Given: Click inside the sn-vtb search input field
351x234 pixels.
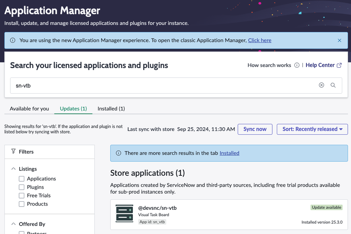Looking at the screenshot, I should pos(158,85).
